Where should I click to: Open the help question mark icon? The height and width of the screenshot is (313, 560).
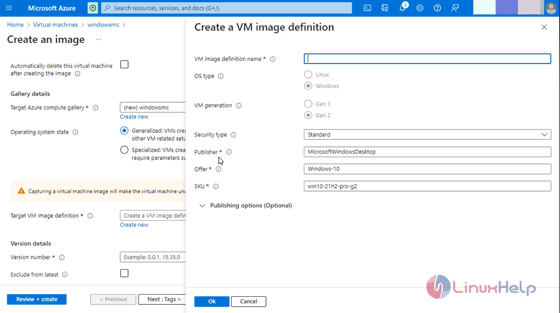(x=437, y=8)
